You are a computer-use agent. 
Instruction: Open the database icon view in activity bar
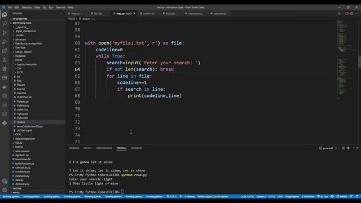pyautogui.click(x=5, y=105)
